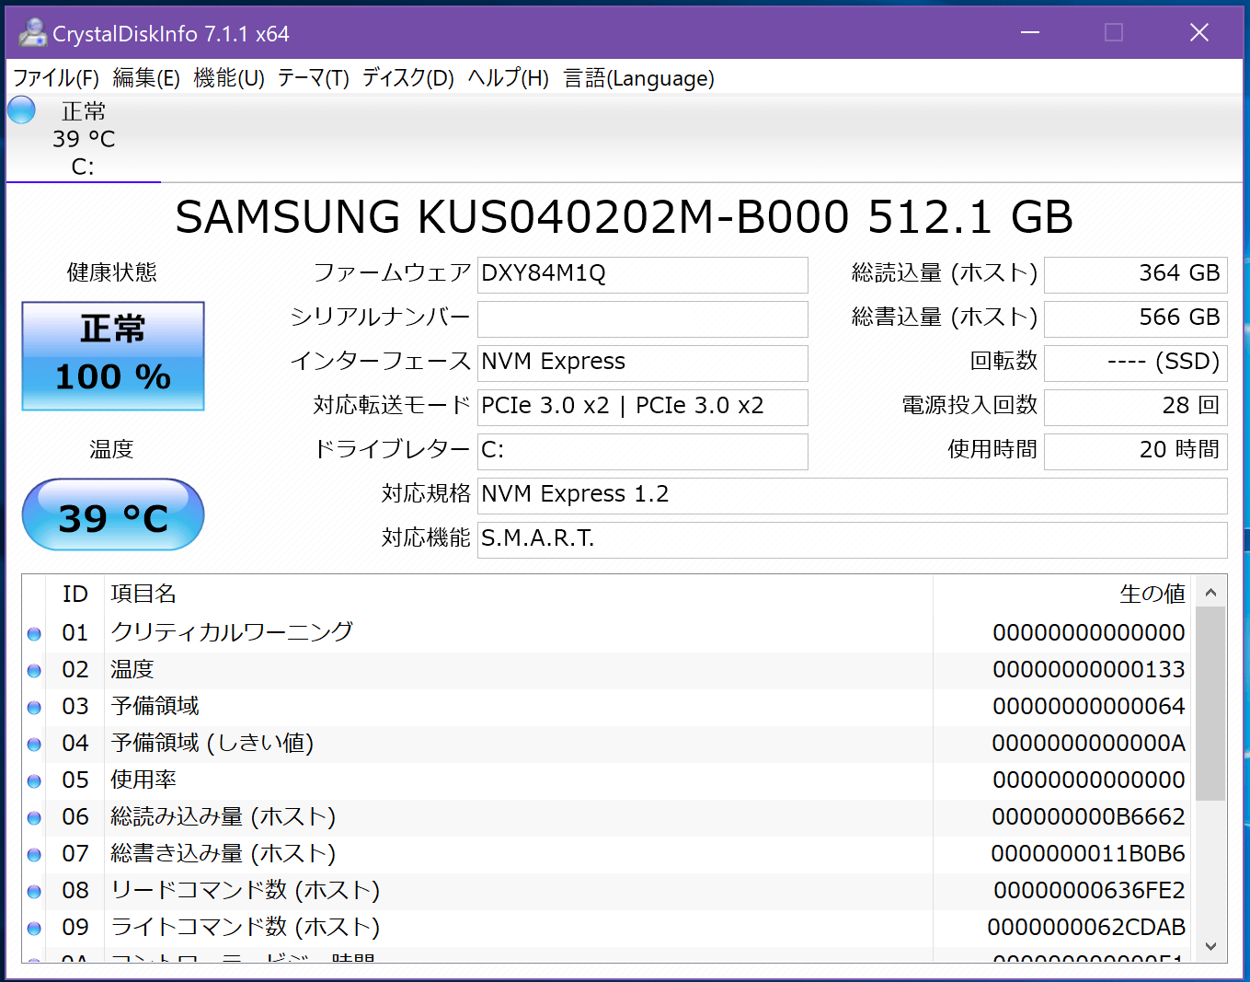Open the 言語(Language) menu
Viewport: 1250px width, 982px height.
[x=638, y=78]
